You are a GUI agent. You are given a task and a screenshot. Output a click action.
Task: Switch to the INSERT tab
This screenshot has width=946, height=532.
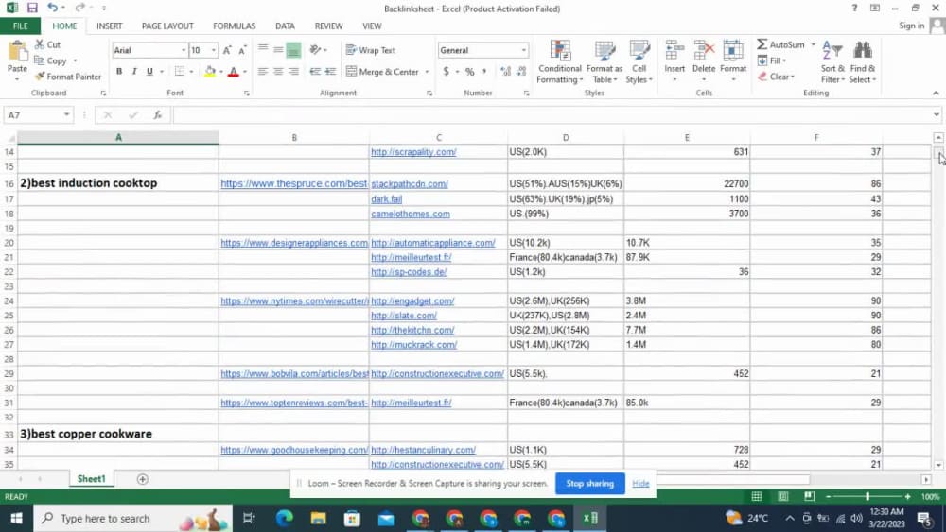pyautogui.click(x=109, y=26)
